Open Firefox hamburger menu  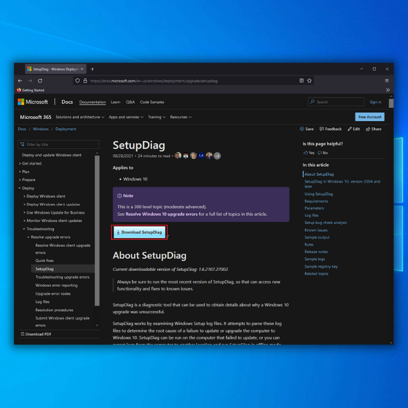386,80
